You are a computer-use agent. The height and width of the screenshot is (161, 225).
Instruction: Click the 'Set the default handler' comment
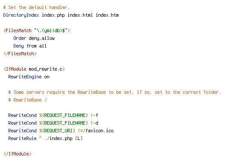[36, 7]
